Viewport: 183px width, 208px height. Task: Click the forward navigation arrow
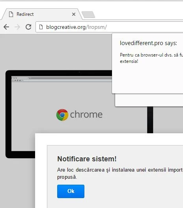17,27
